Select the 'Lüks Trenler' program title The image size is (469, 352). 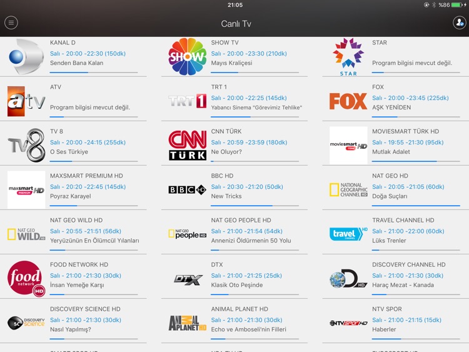389,241
